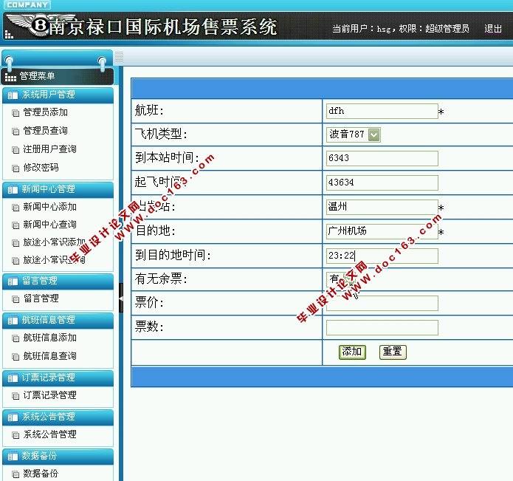Click the winged logo icon in header
The width and height of the screenshot is (513, 481).
coord(41,25)
